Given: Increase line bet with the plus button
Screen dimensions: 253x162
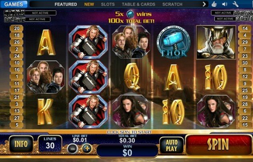Looking at the screenshot, I should (87, 148).
